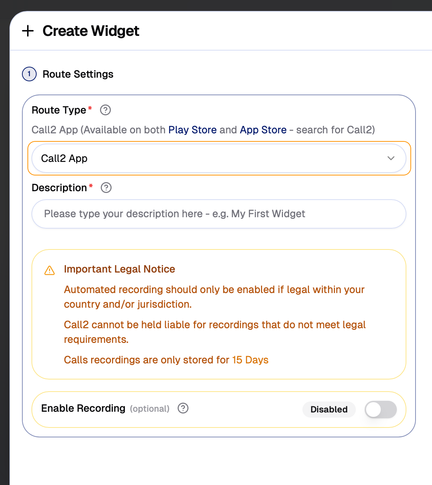Click the Route Settings heading
The height and width of the screenshot is (485, 432).
click(78, 74)
